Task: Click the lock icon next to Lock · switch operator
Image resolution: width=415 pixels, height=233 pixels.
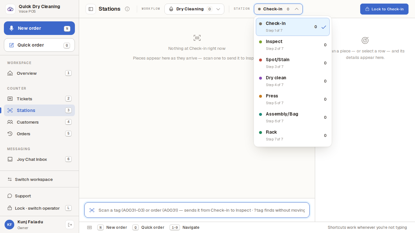Action: (10, 208)
